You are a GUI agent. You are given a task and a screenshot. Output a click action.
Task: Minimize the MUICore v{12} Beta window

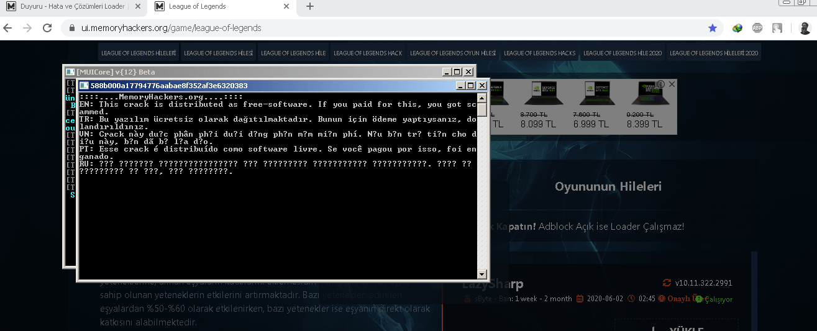point(447,72)
